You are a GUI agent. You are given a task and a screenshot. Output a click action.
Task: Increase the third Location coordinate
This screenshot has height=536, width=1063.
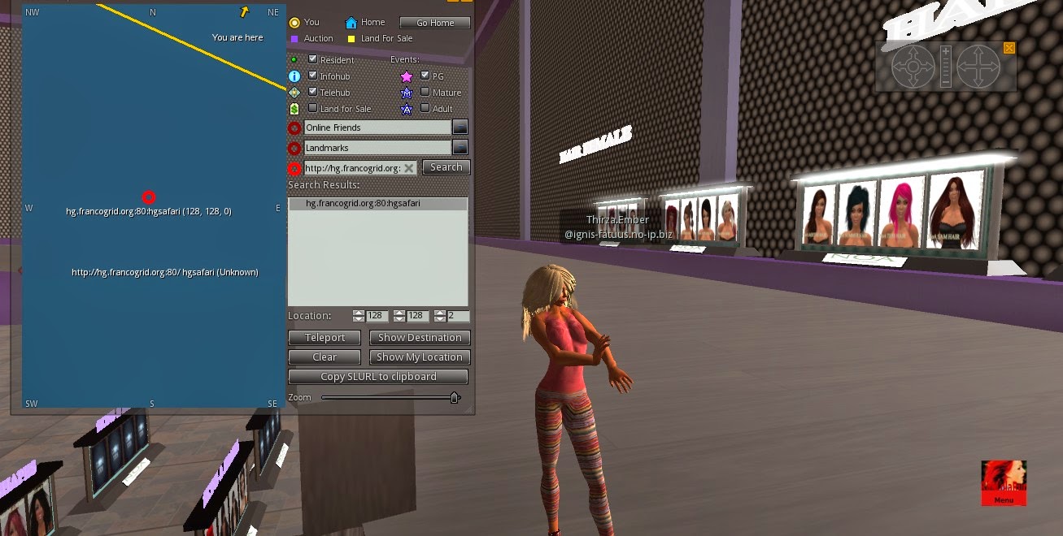440,313
